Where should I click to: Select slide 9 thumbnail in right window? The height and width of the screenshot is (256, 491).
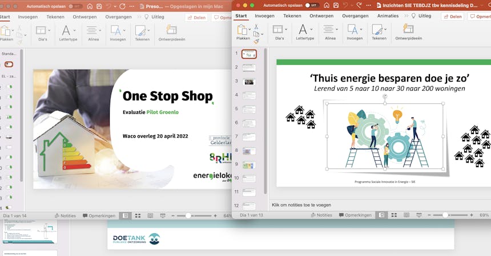tap(249, 165)
